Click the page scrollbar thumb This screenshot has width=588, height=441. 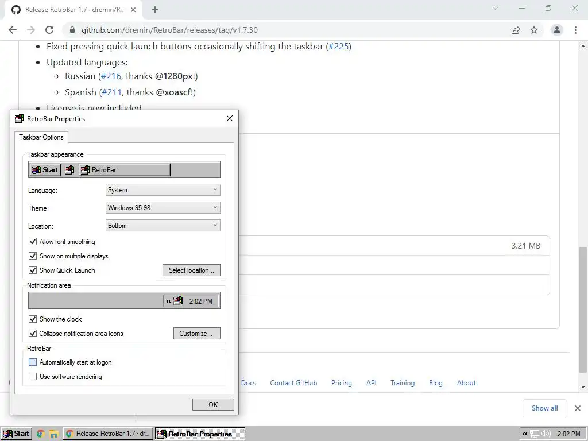coord(583,310)
